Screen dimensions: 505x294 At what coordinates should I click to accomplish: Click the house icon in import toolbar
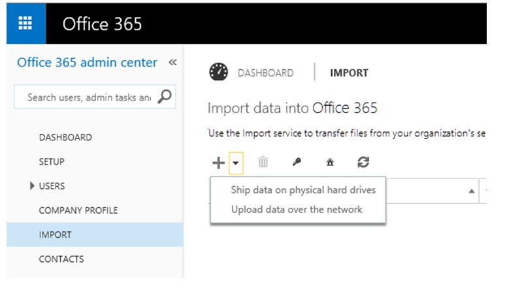330,163
